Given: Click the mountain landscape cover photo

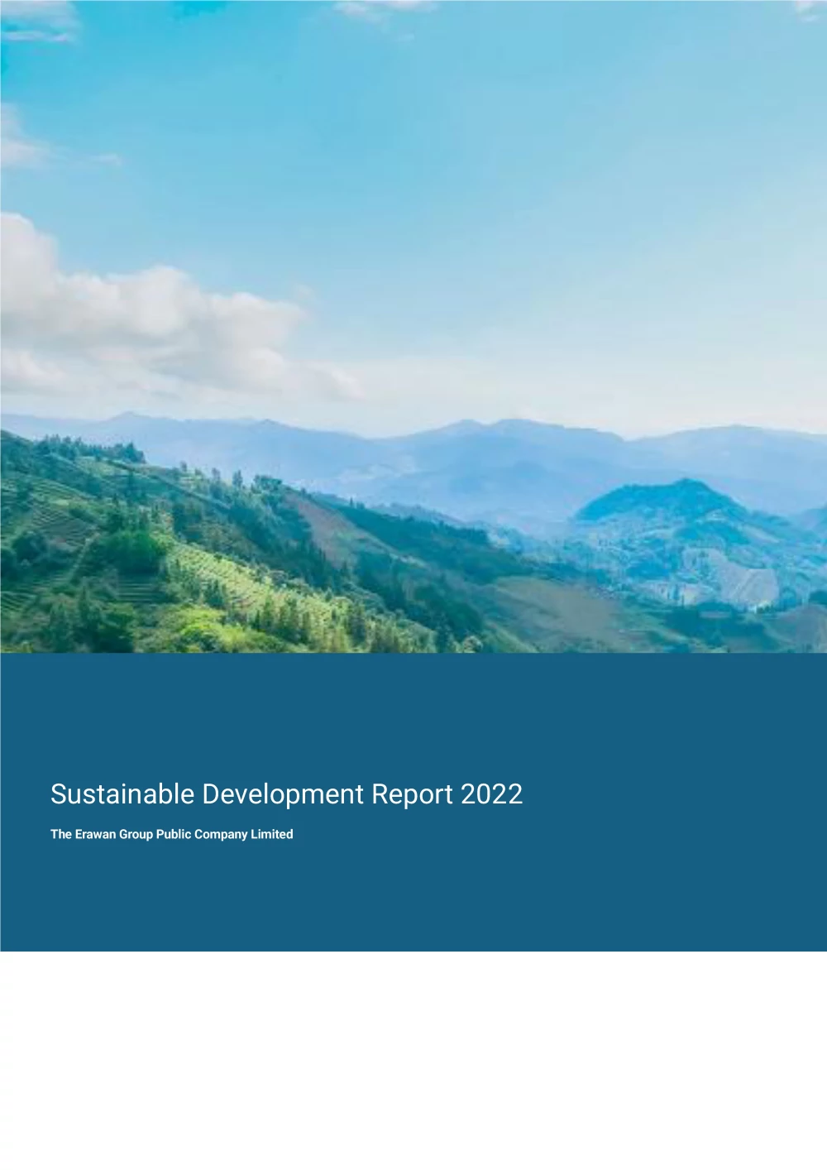Looking at the screenshot, I should point(413,326).
